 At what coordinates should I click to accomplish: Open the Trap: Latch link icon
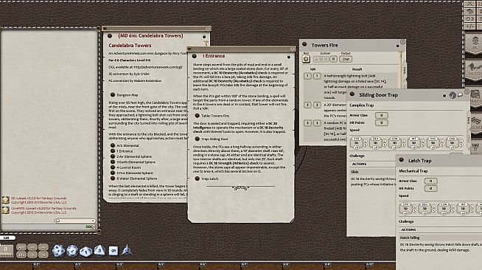coord(197,179)
